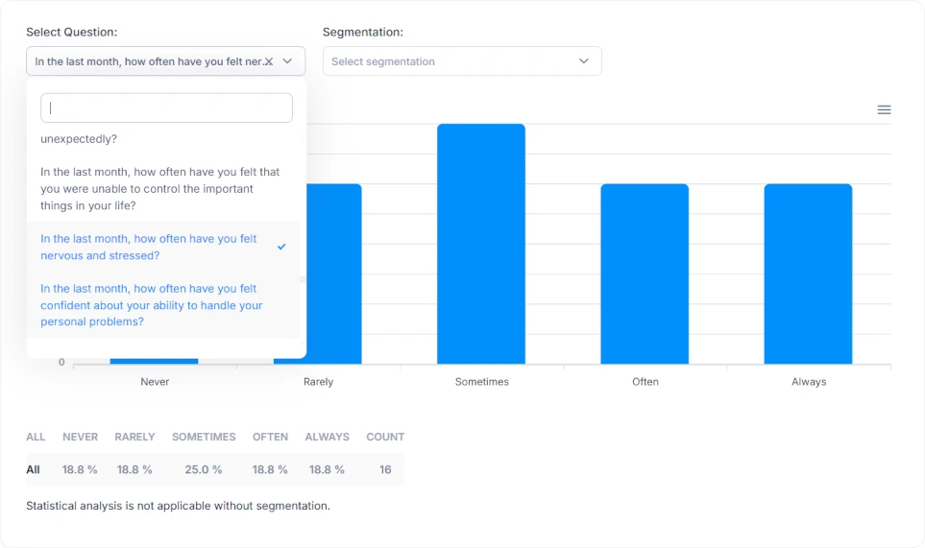Click the statistical analysis not applicable note
This screenshot has height=548, width=925.
click(x=178, y=506)
